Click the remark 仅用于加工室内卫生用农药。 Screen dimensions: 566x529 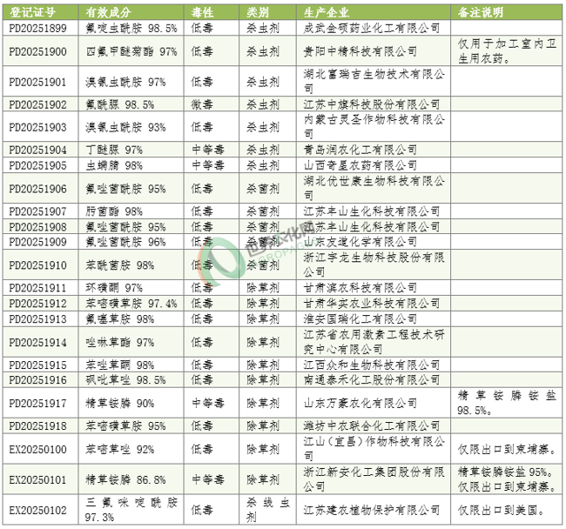[x=507, y=50]
